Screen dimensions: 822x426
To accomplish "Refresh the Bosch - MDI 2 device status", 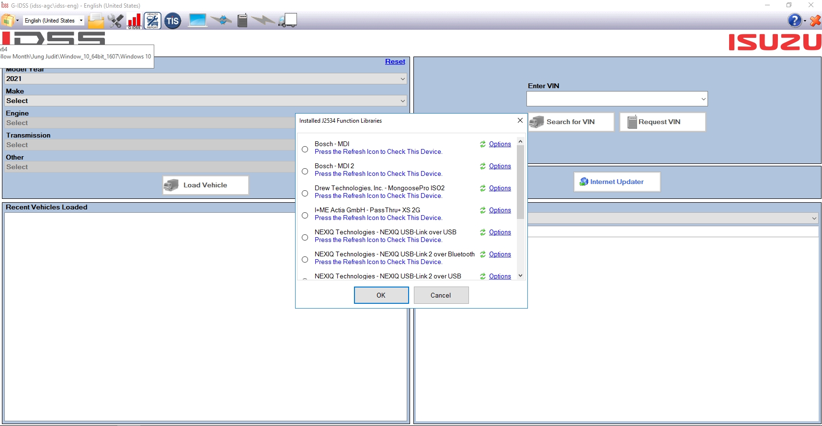I will pyautogui.click(x=483, y=166).
